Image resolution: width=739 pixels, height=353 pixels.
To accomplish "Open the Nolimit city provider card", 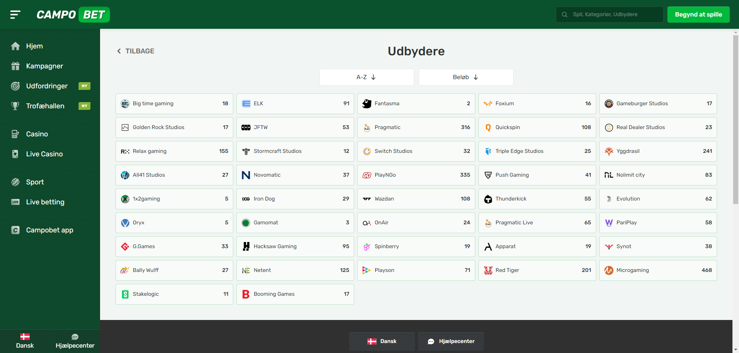I will [658, 175].
